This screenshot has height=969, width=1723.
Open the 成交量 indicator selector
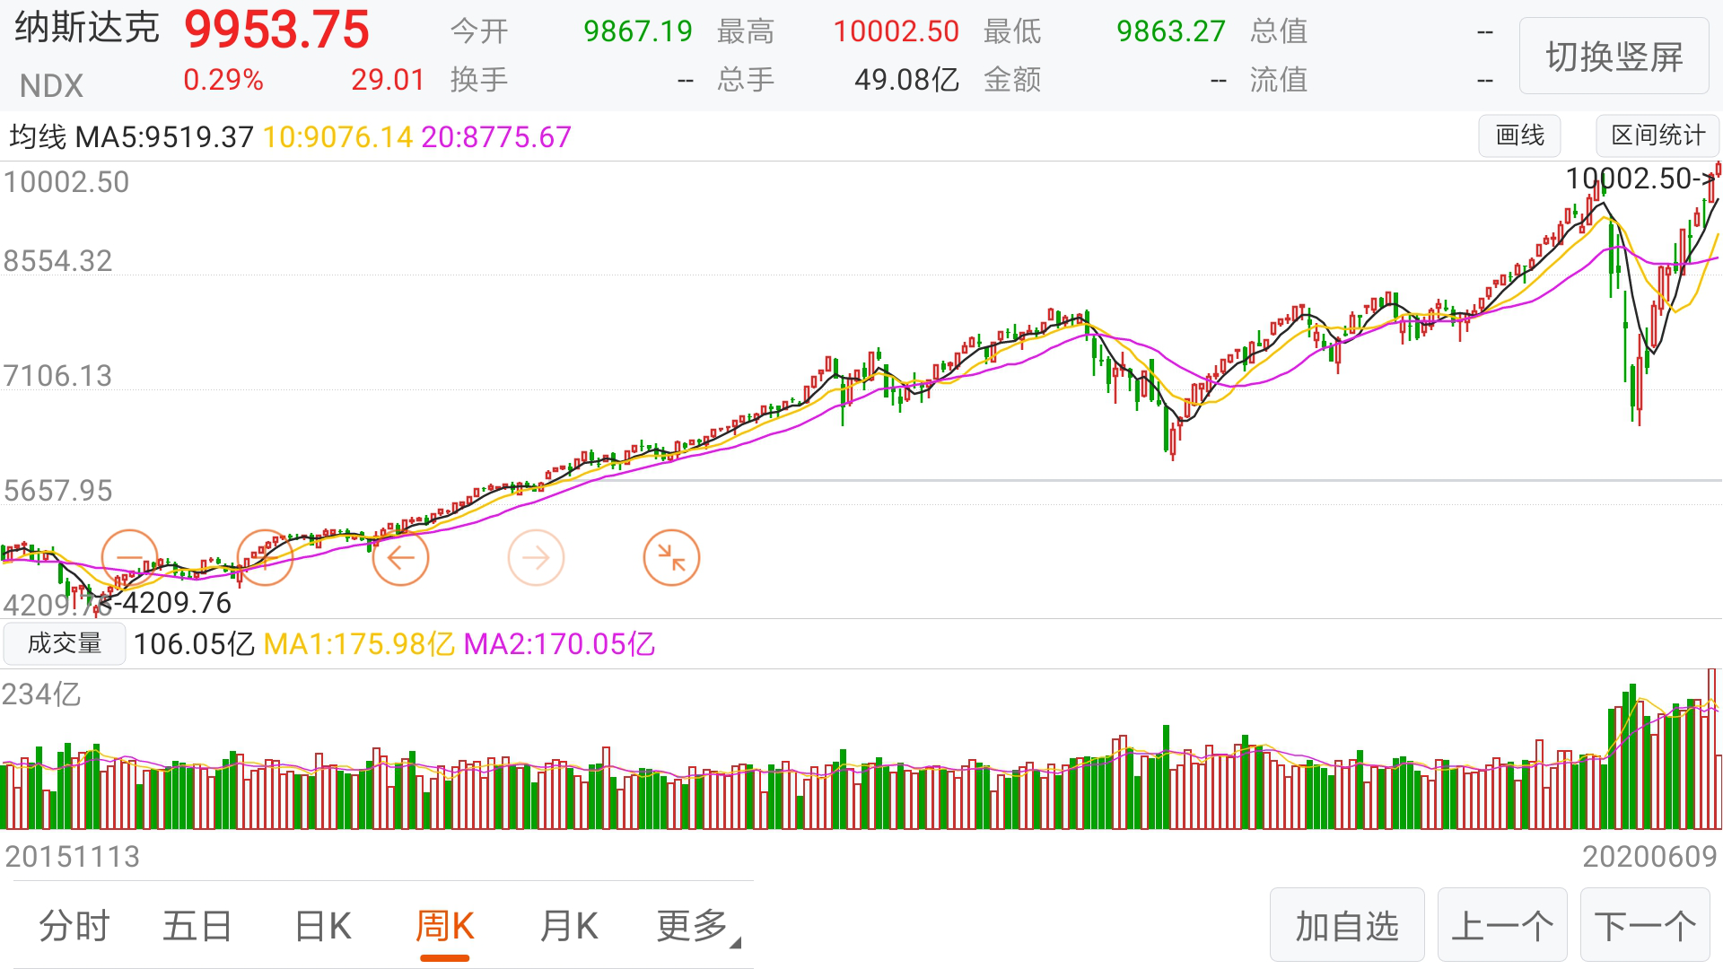coord(65,644)
